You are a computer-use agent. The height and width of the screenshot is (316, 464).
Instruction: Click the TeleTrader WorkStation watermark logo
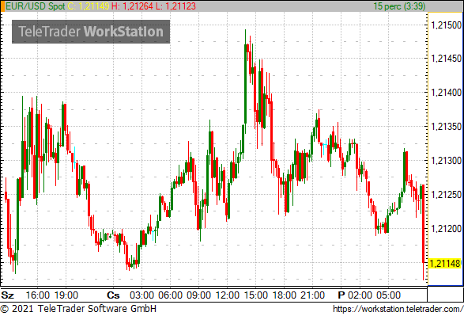click(x=91, y=32)
